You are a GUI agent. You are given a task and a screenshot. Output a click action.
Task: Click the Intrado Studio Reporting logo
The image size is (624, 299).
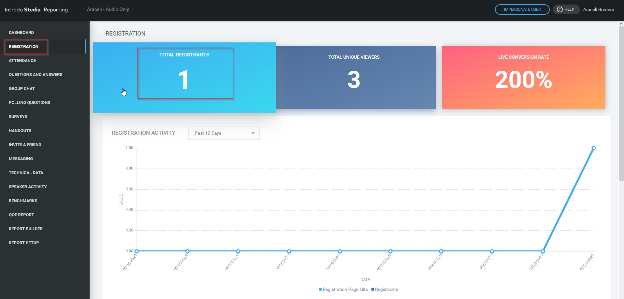[36, 10]
